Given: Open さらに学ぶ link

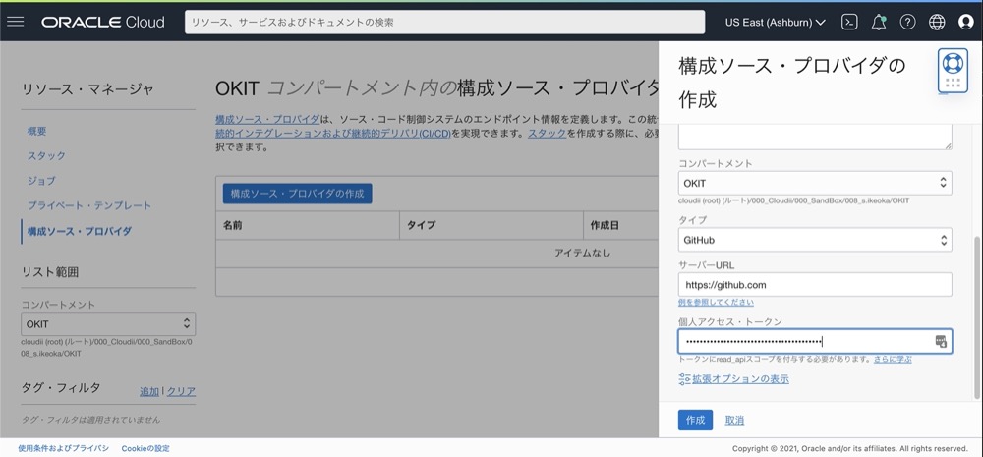Looking at the screenshot, I should pos(893,359).
